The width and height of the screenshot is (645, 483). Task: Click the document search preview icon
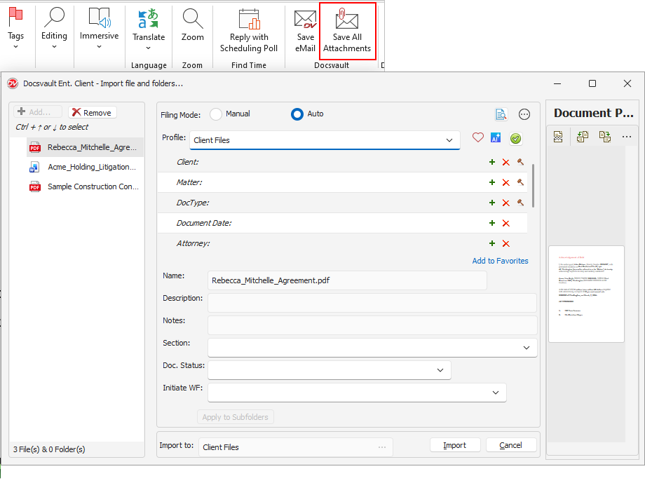coord(501,114)
